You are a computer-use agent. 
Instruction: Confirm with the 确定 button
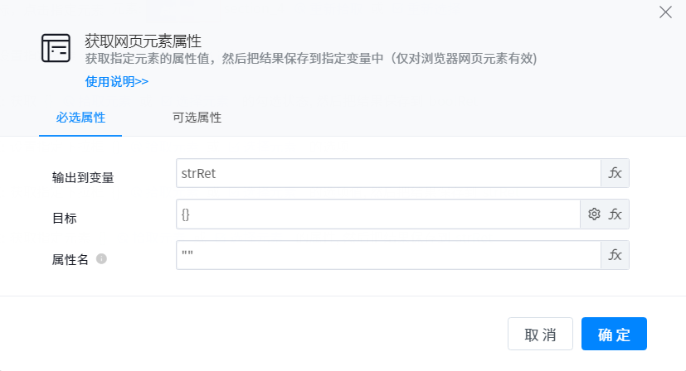[x=614, y=335]
